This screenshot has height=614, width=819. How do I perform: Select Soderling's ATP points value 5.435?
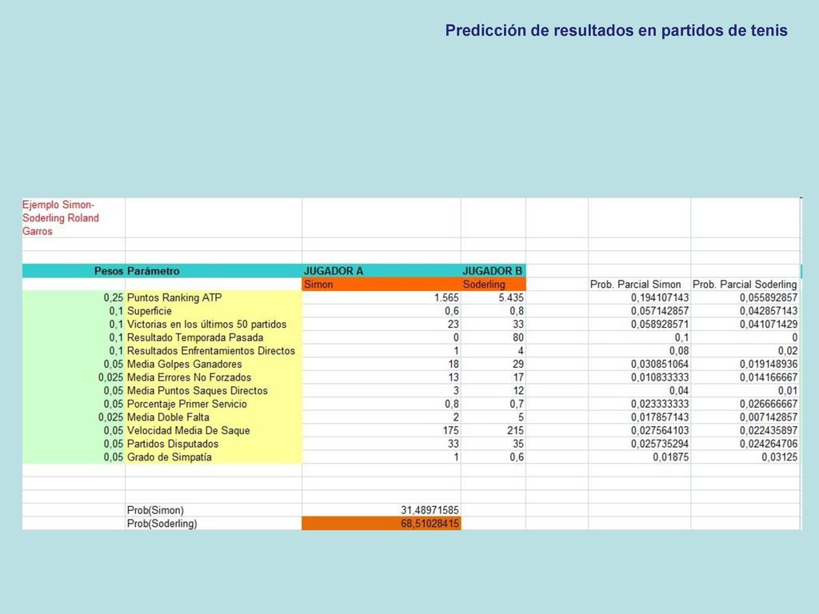493,297
